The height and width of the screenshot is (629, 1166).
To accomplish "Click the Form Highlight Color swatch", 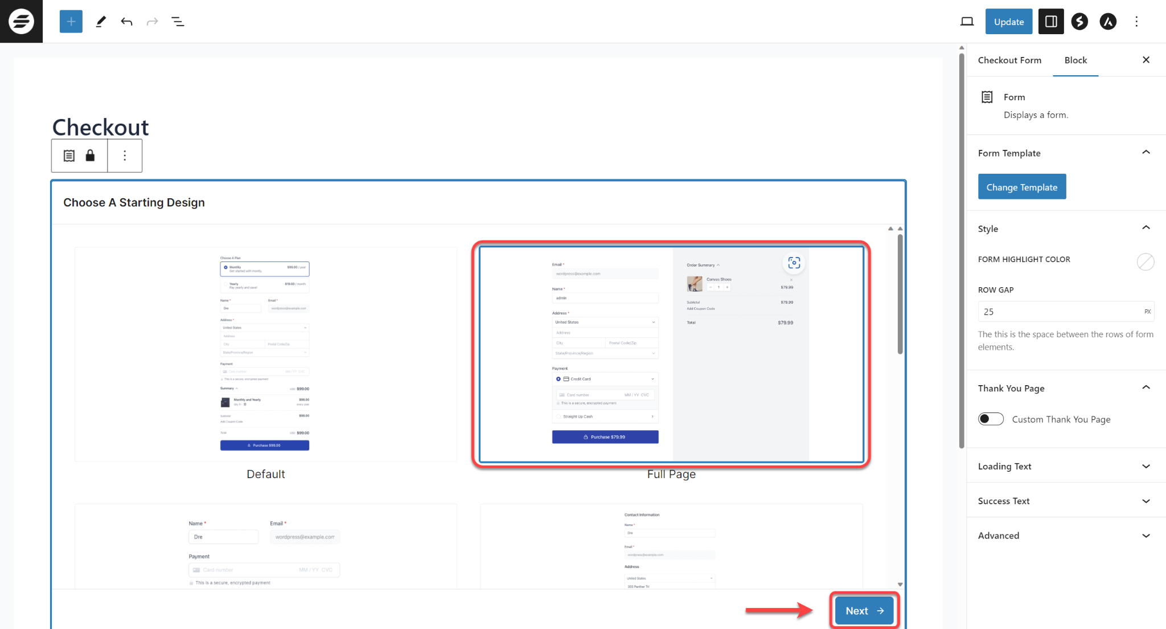I will (1146, 262).
